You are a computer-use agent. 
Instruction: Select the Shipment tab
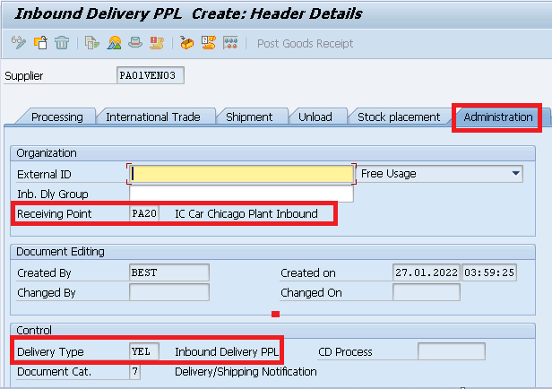point(249,117)
